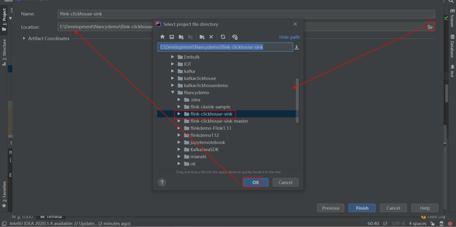Open recent path history arrow icon

coord(297,47)
